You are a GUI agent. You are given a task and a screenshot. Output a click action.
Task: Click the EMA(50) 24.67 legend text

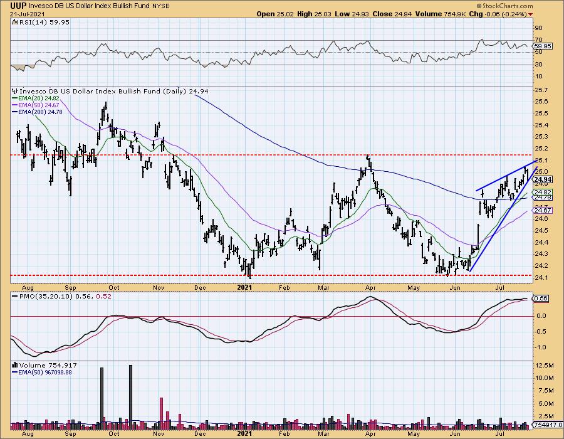coord(38,105)
